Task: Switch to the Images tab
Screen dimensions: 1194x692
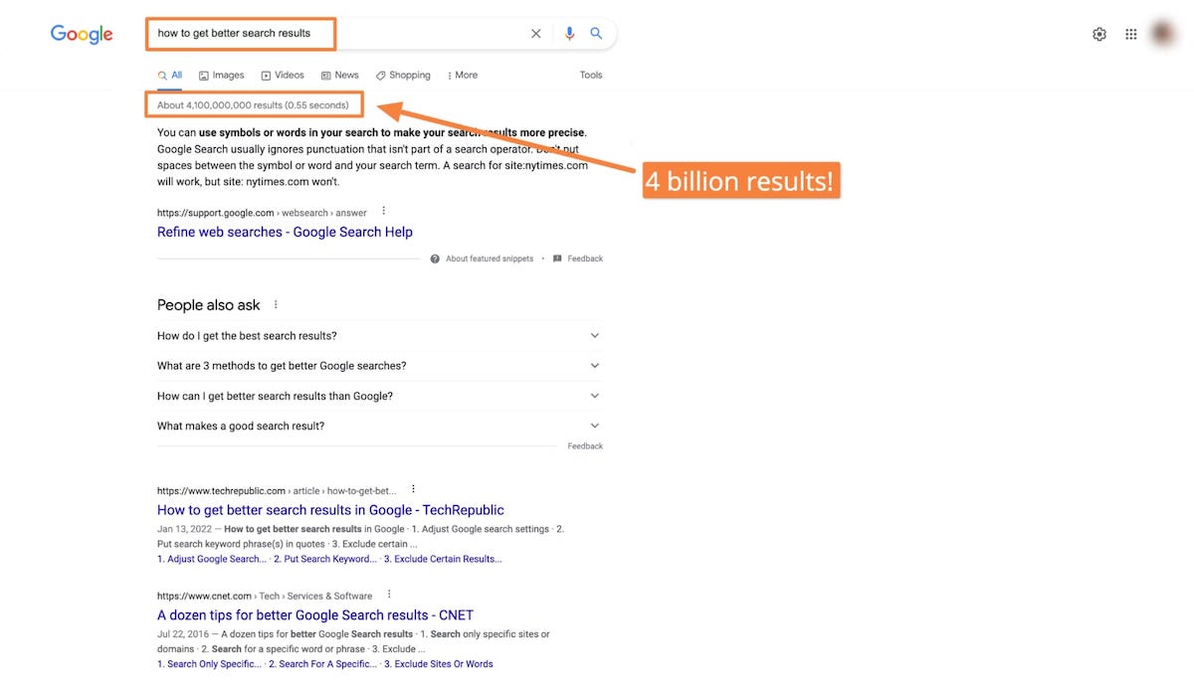Action: pos(221,76)
